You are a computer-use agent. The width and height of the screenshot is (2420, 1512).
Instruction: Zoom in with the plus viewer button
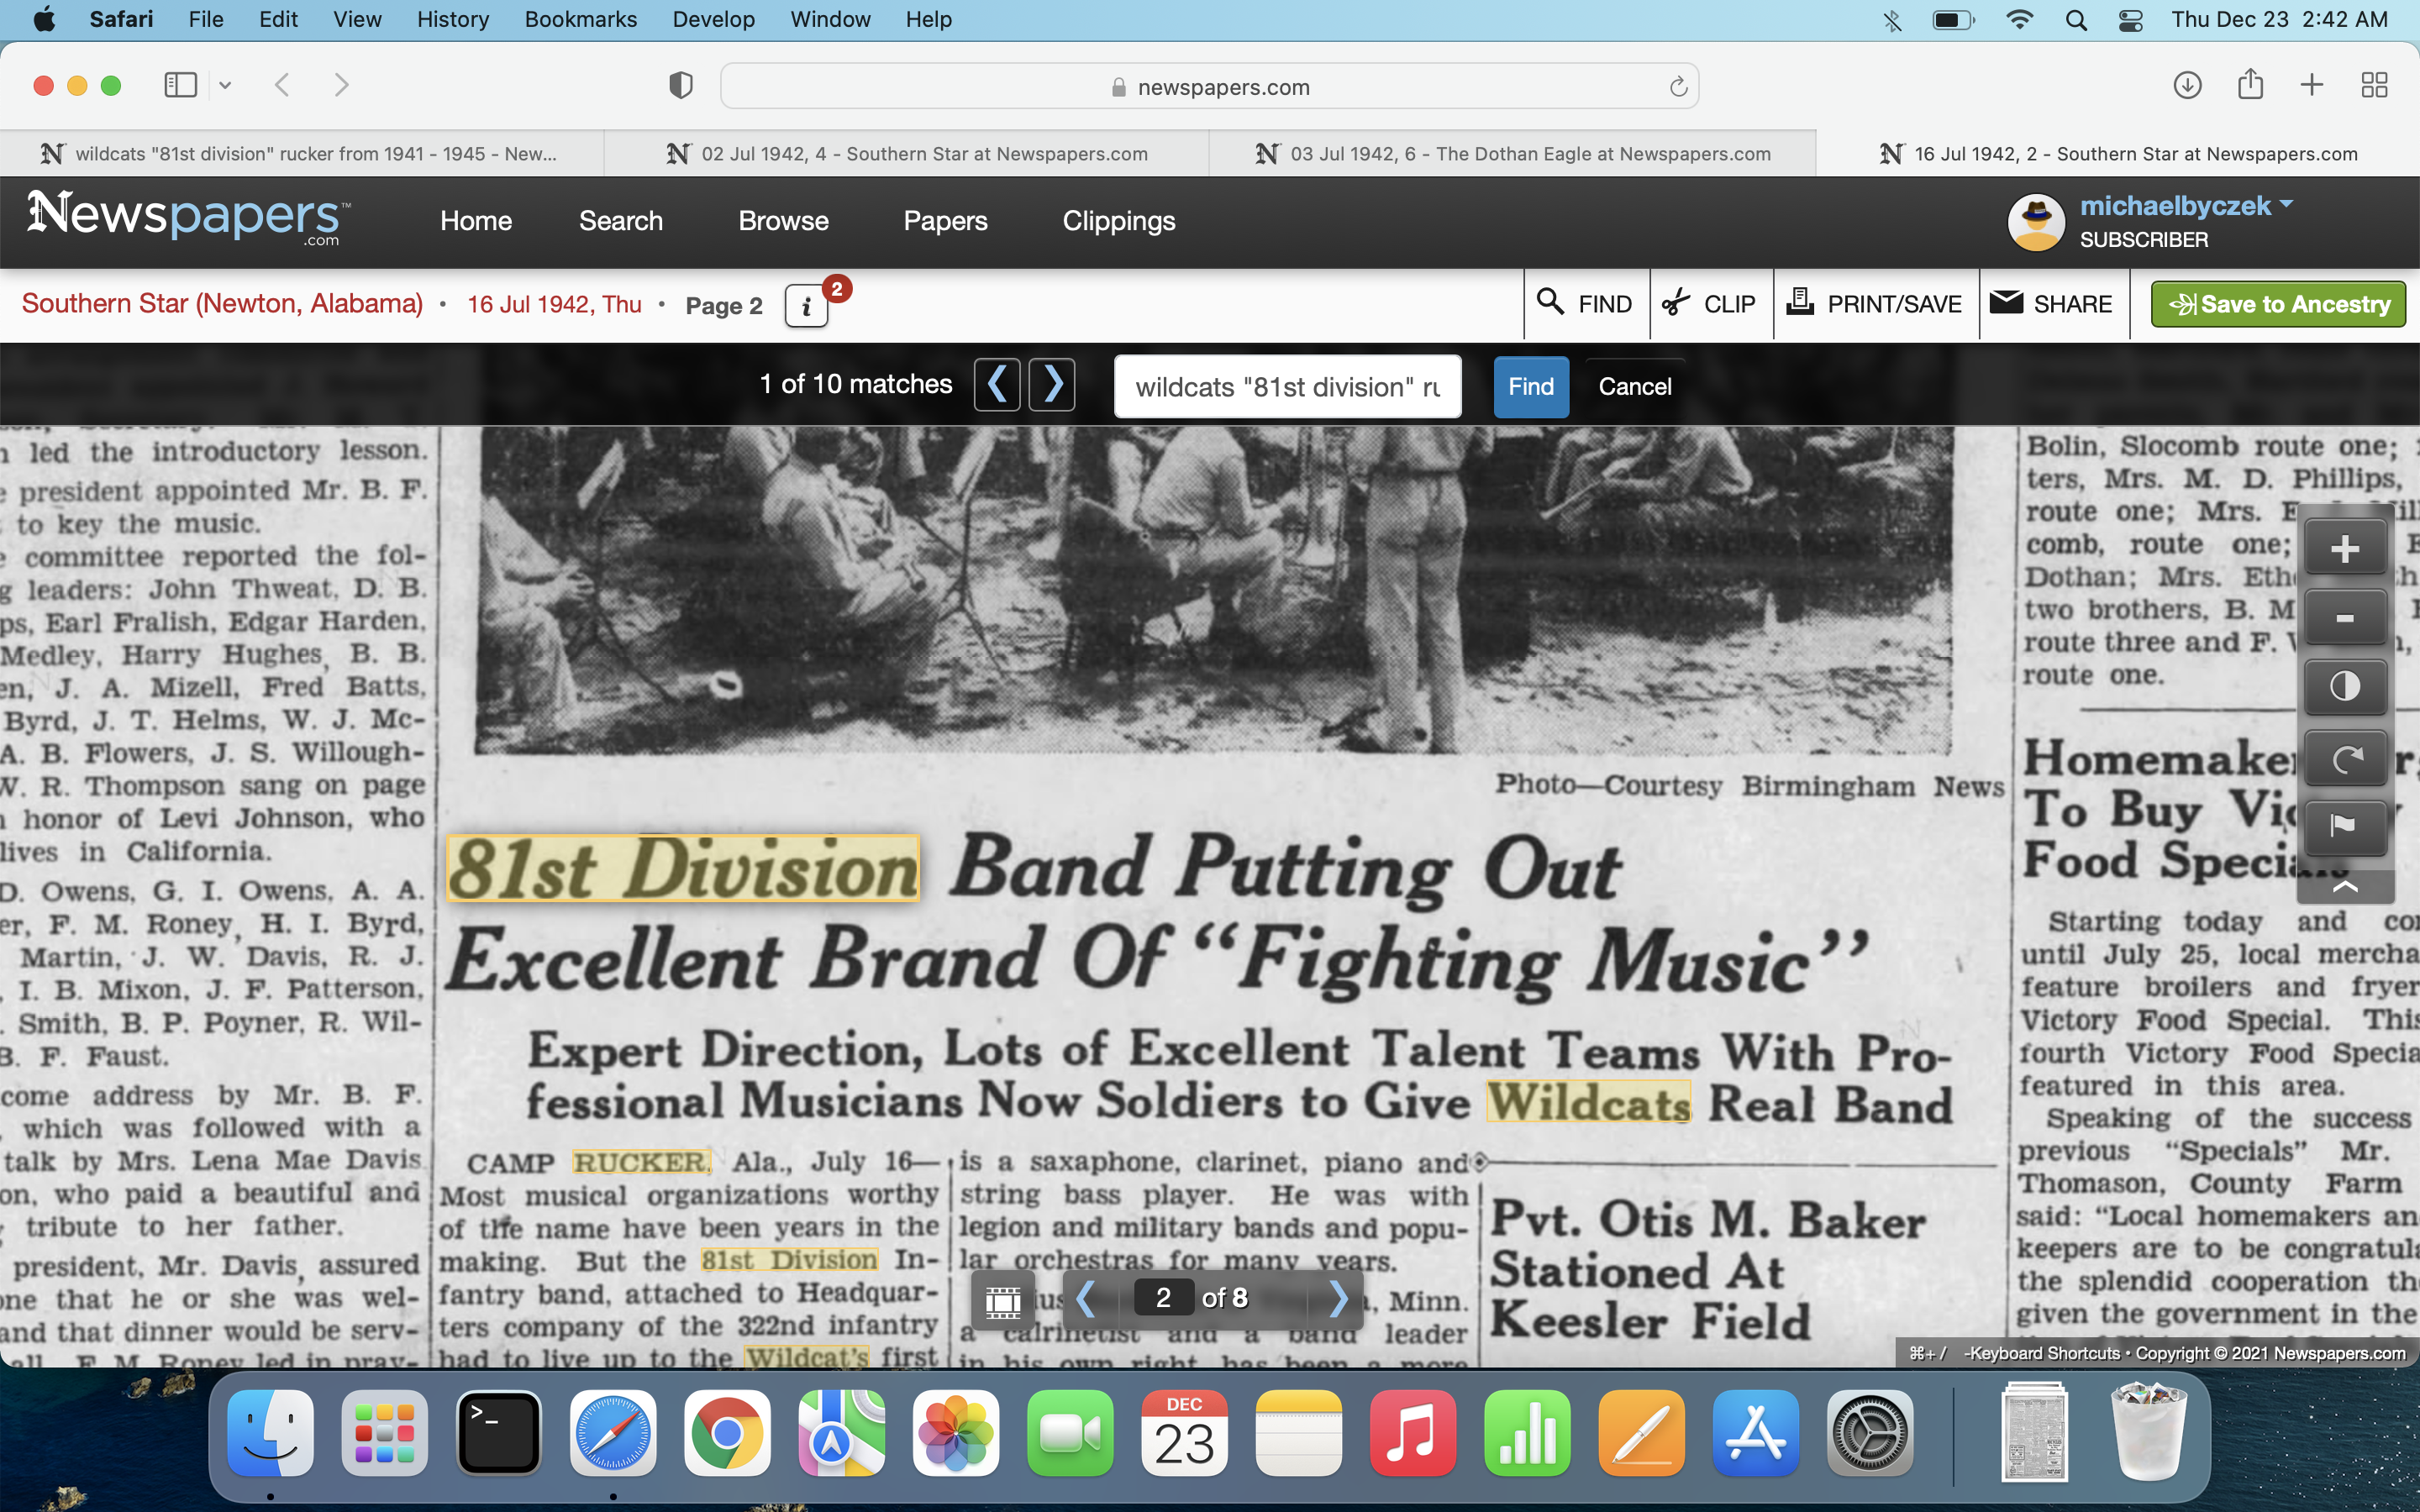point(2344,548)
